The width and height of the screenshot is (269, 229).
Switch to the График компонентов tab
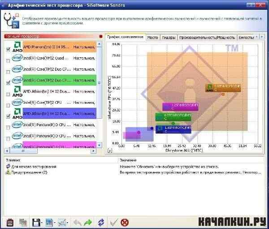coord(126,37)
